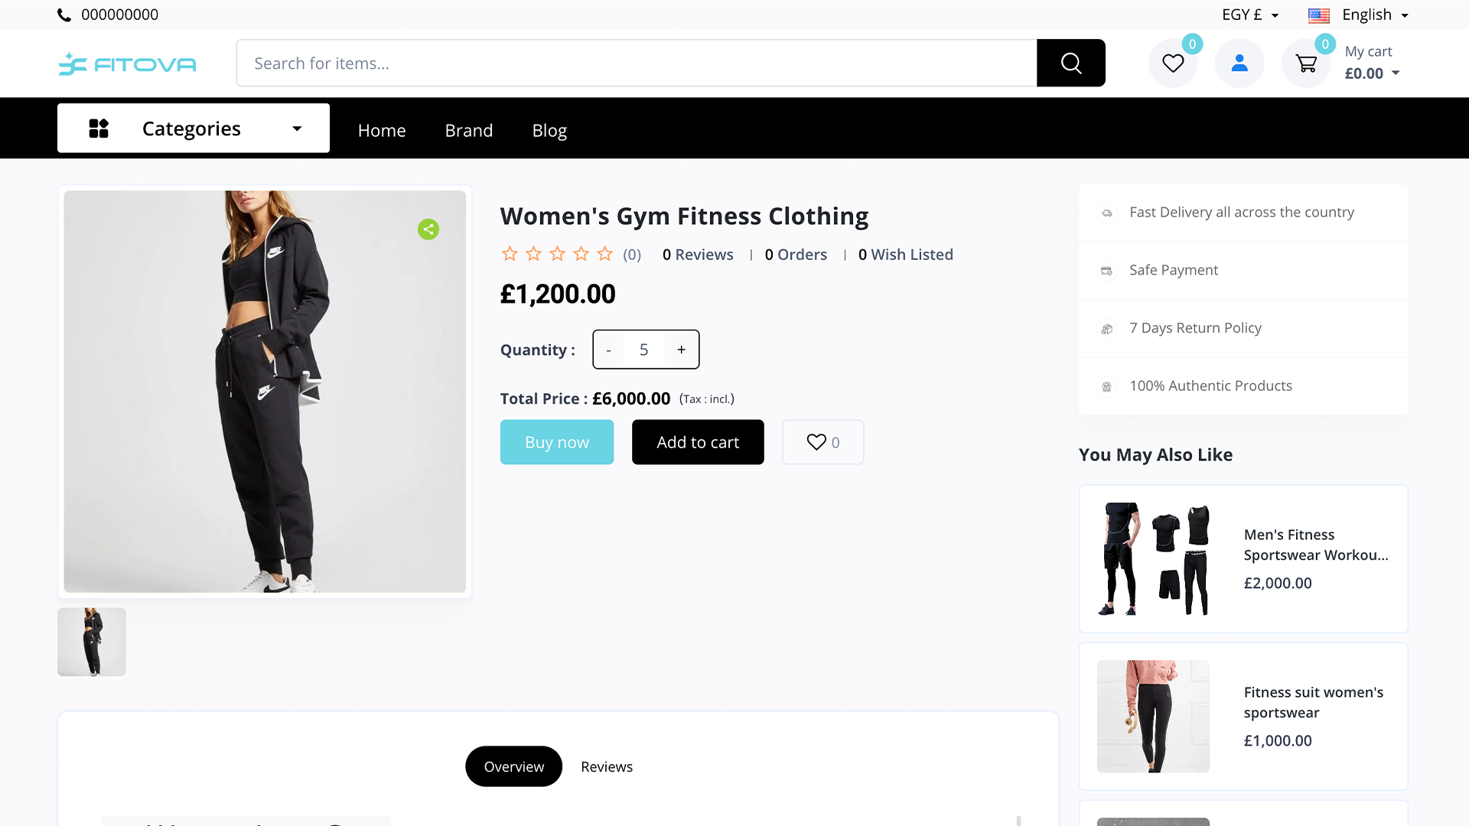
Task: Decrease quantity with the minus button
Action: [x=608, y=350]
